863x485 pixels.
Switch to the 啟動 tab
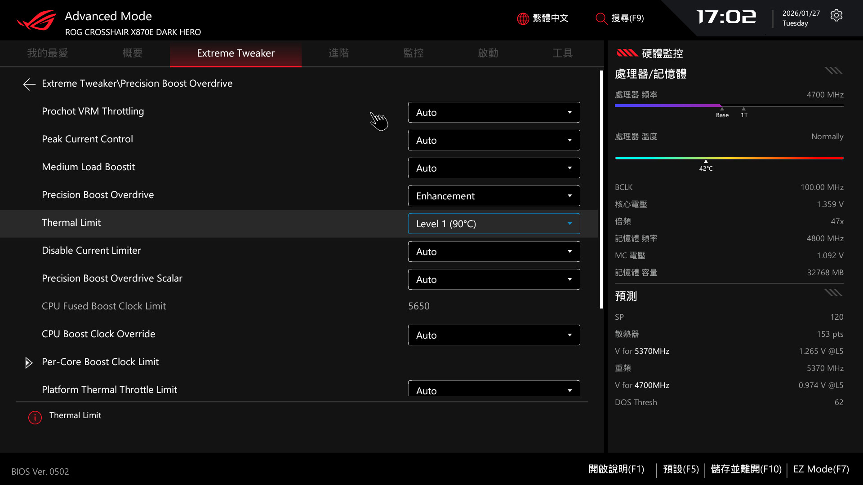pos(488,53)
